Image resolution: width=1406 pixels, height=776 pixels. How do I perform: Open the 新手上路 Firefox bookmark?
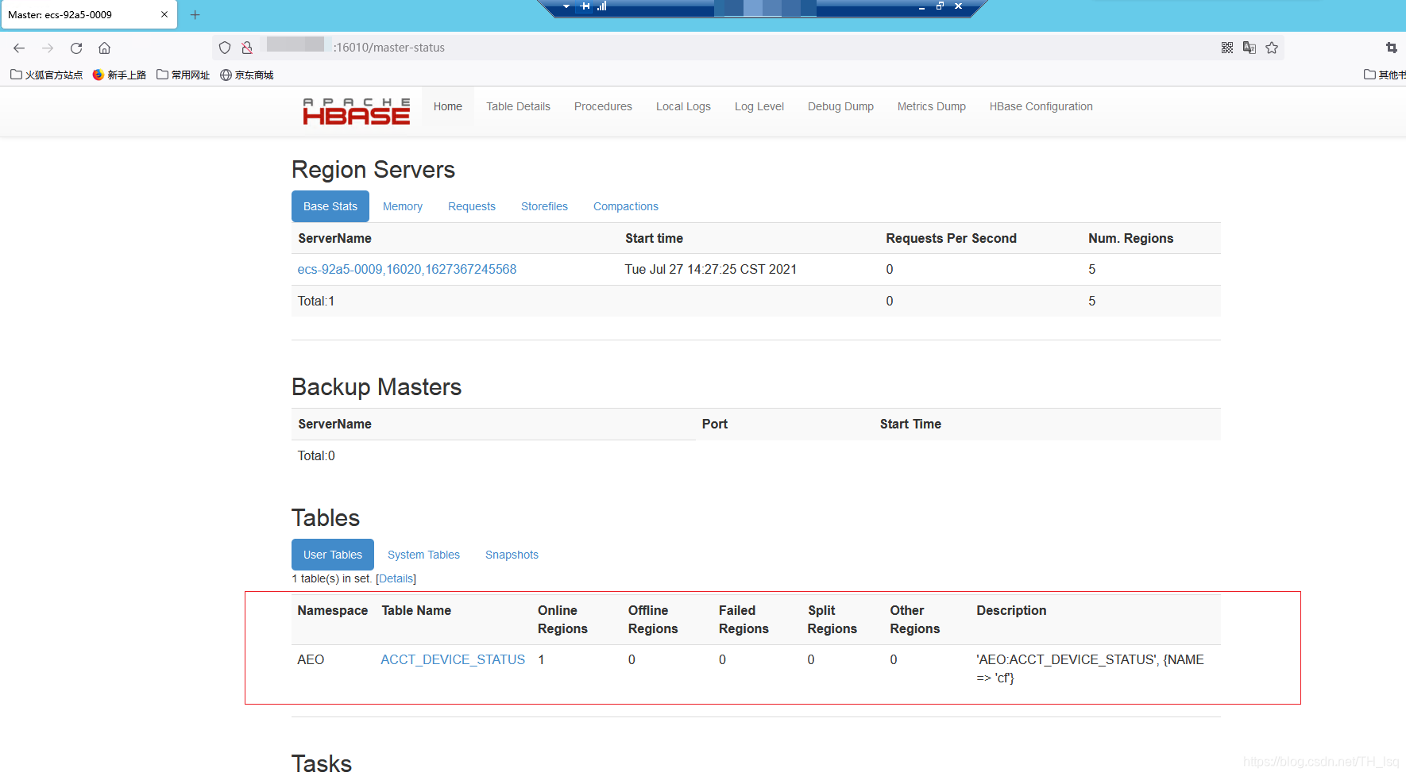coord(119,75)
